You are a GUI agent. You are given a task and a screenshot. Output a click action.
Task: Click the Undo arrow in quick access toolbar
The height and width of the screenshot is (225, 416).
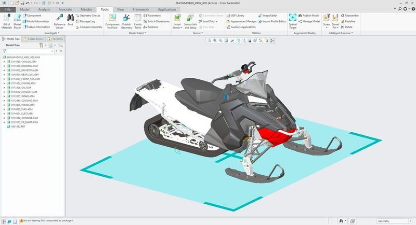(28, 3)
